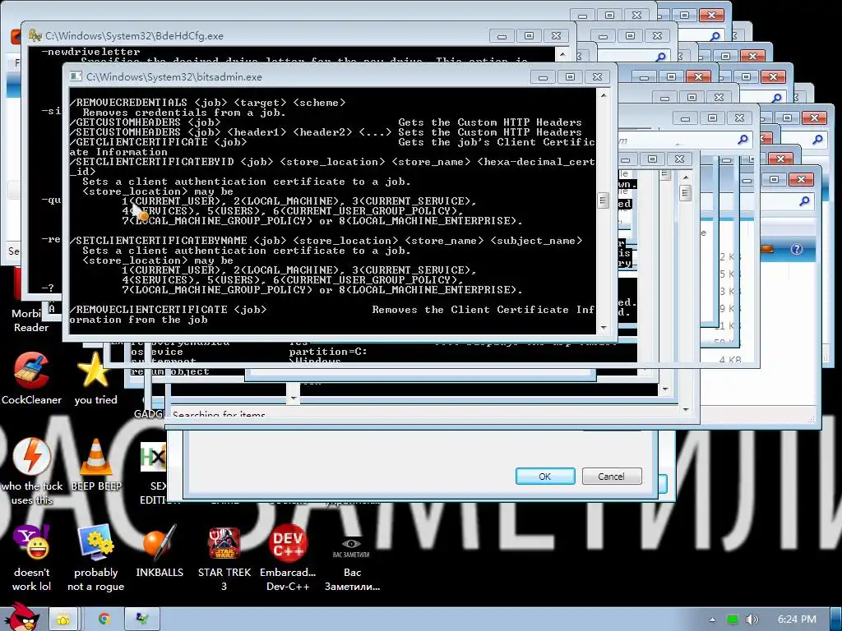Click the '/REMOVECLIENTCERTIFICATE <job>' console text

[x=168, y=310]
